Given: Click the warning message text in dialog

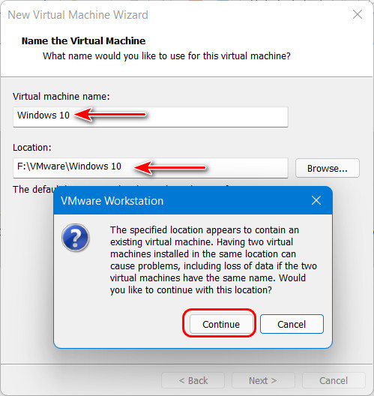Looking at the screenshot, I should point(214,259).
